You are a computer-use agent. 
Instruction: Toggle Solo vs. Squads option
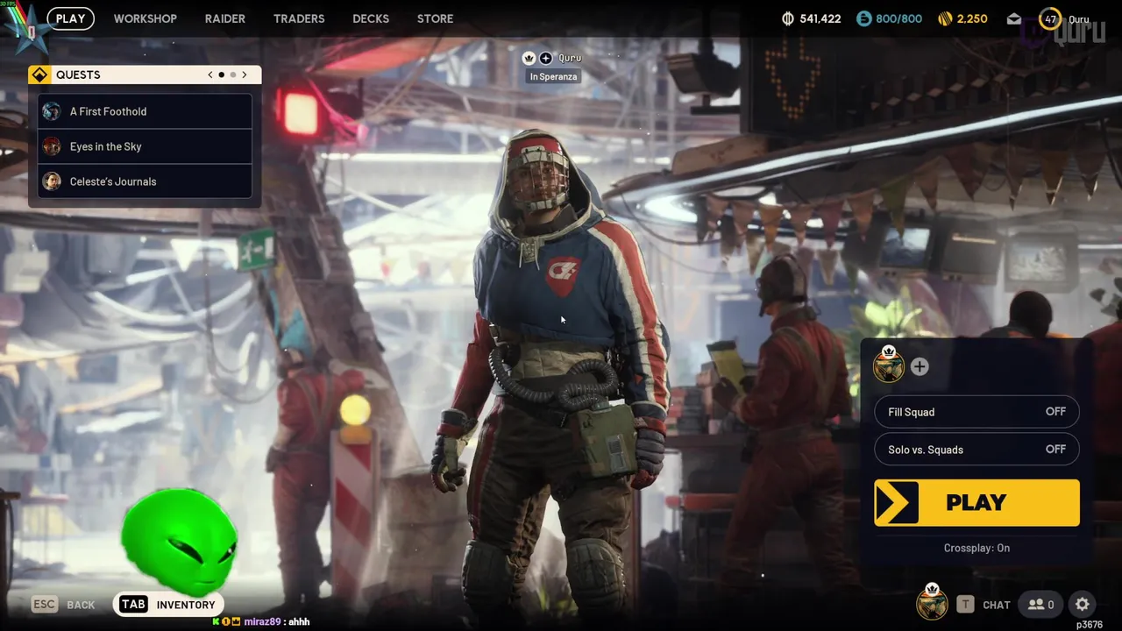[x=976, y=450]
